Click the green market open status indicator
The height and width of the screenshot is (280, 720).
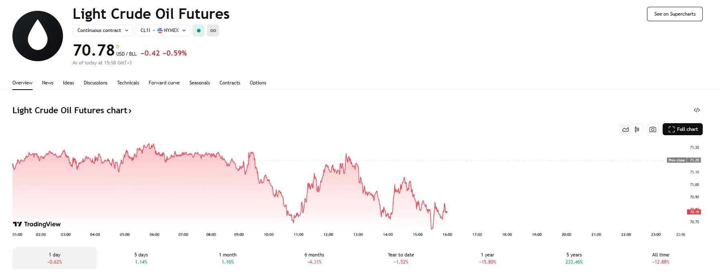coord(199,30)
